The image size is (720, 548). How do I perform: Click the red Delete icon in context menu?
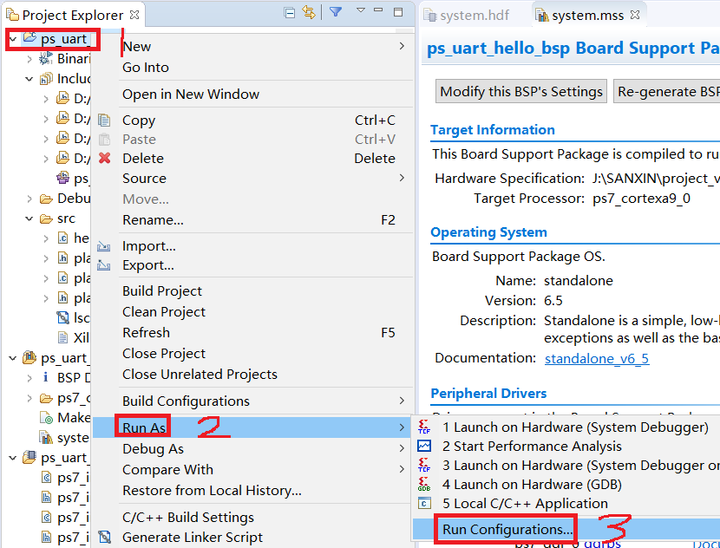[x=105, y=158]
